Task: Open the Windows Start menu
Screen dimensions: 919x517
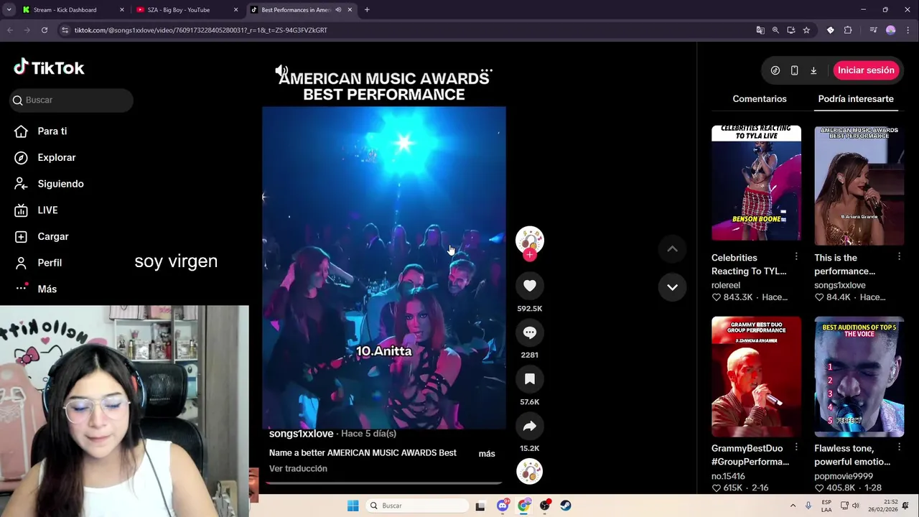Action: 353,506
